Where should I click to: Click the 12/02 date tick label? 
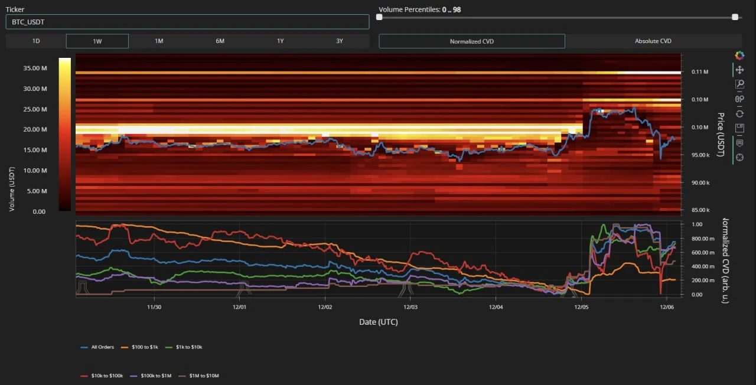click(x=325, y=307)
